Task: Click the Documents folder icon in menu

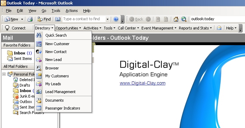Action: [x=39, y=100]
